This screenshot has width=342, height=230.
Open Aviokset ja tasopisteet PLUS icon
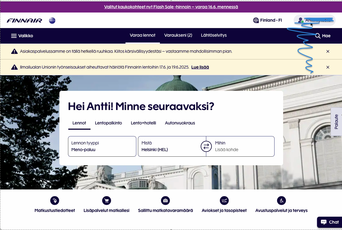click(224, 201)
